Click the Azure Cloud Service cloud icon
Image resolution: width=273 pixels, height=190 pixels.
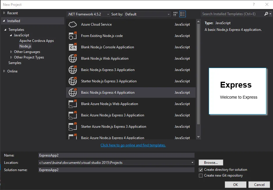click(x=73, y=24)
